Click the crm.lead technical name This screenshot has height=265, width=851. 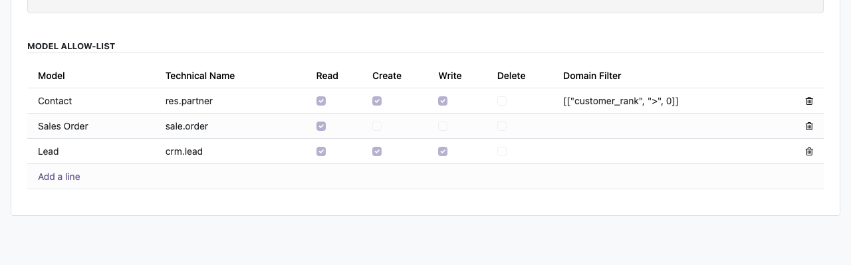[184, 151]
